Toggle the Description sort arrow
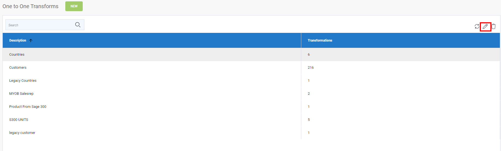The width and height of the screenshot is (501, 151). click(31, 40)
